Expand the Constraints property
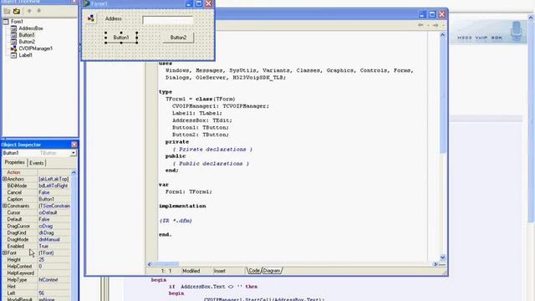The width and height of the screenshot is (535, 301). click(5, 206)
